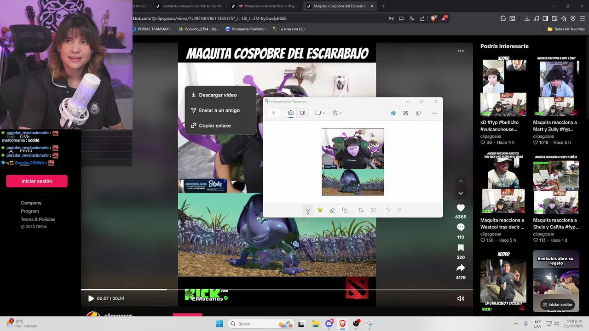Start a new snip in Snipping Tool
589x331 pixels.
click(274, 113)
